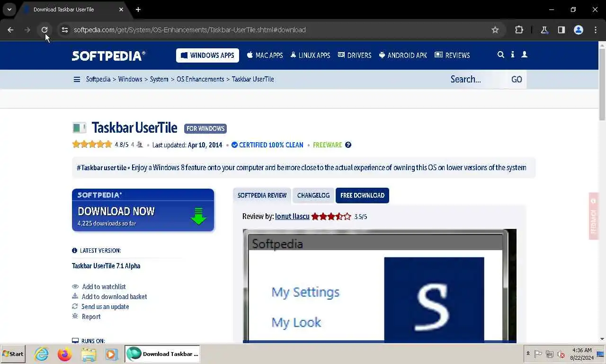
Task: Open Chrome three-dot menu
Action: click(596, 30)
